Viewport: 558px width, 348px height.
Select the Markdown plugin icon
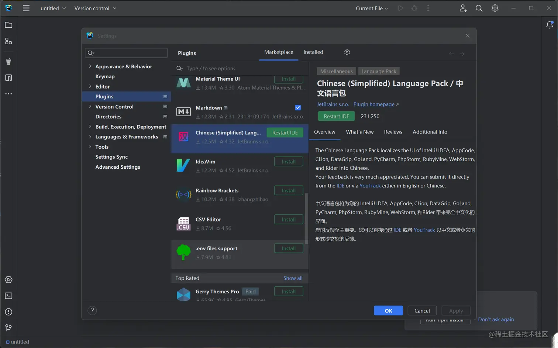click(x=183, y=111)
